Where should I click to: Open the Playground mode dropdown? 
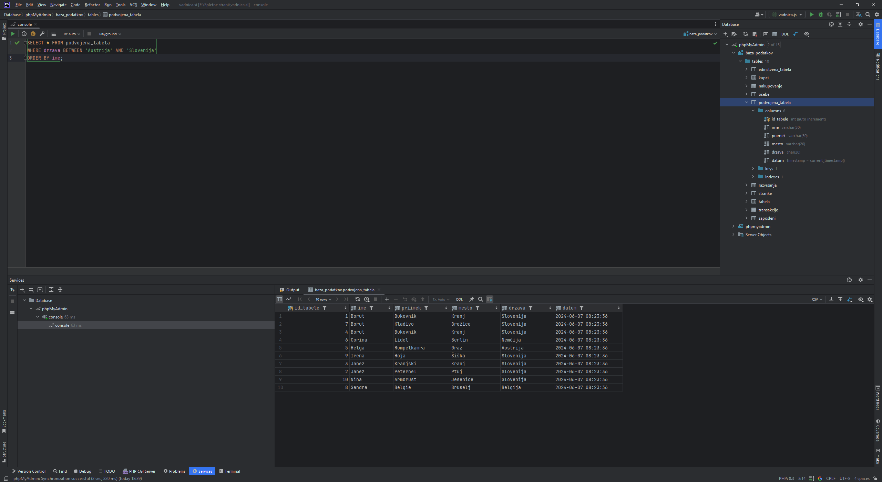(110, 34)
